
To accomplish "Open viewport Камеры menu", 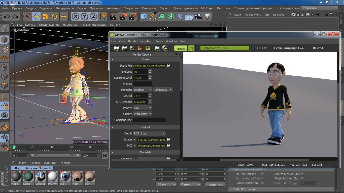I will pos(30,25).
